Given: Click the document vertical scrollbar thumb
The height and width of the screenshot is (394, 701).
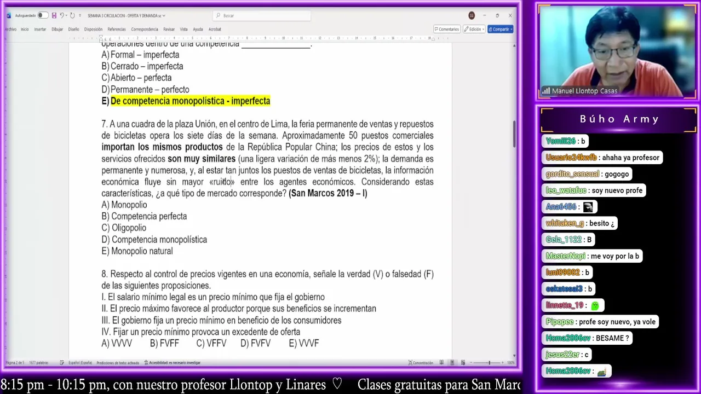Looking at the screenshot, I should (x=514, y=134).
